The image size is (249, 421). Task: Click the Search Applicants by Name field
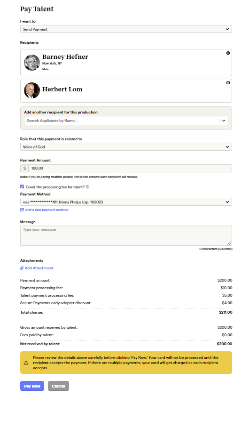pyautogui.click(x=122, y=121)
